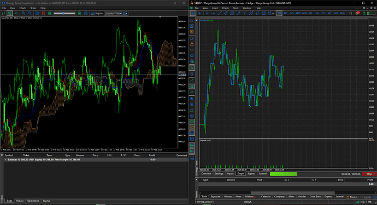Click the red stop-playback circle icon
The height and width of the screenshot is (205, 377).
(44, 14)
